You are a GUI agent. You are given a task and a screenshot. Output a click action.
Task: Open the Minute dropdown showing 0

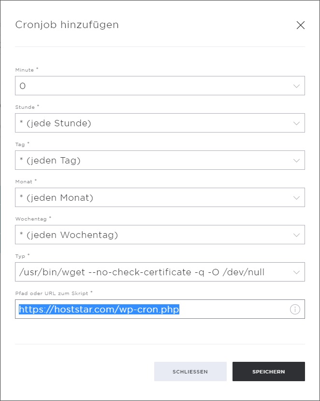click(160, 86)
